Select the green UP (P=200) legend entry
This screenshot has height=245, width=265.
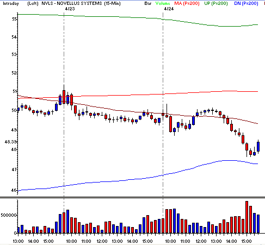click(x=216, y=3)
